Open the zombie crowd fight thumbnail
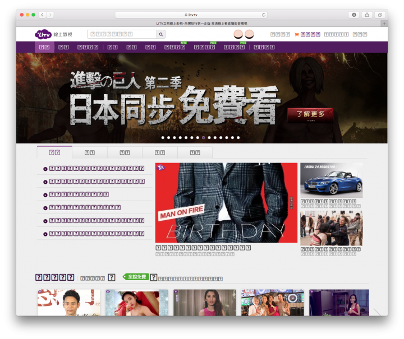 pyautogui.click(x=332, y=229)
